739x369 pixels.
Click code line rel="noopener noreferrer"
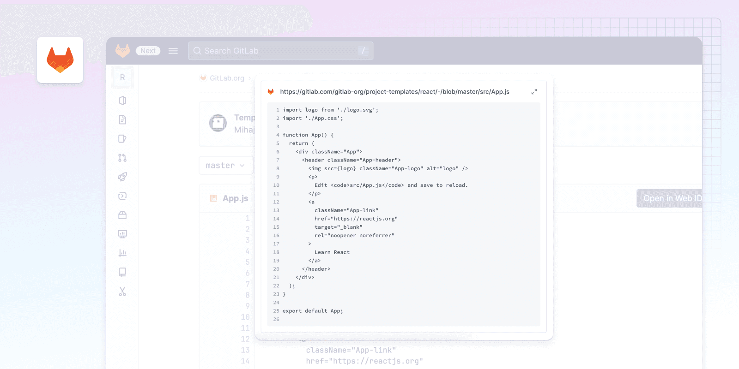click(x=355, y=235)
